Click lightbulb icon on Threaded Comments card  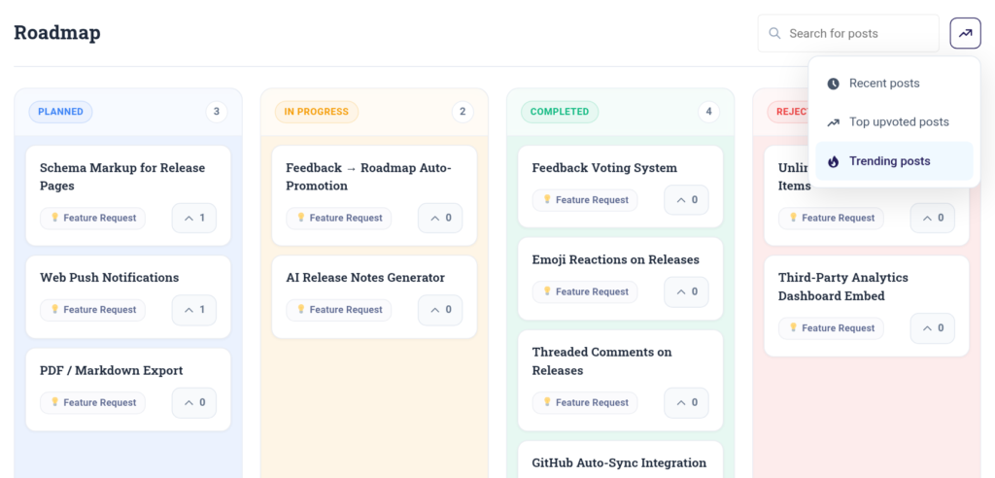tap(547, 402)
